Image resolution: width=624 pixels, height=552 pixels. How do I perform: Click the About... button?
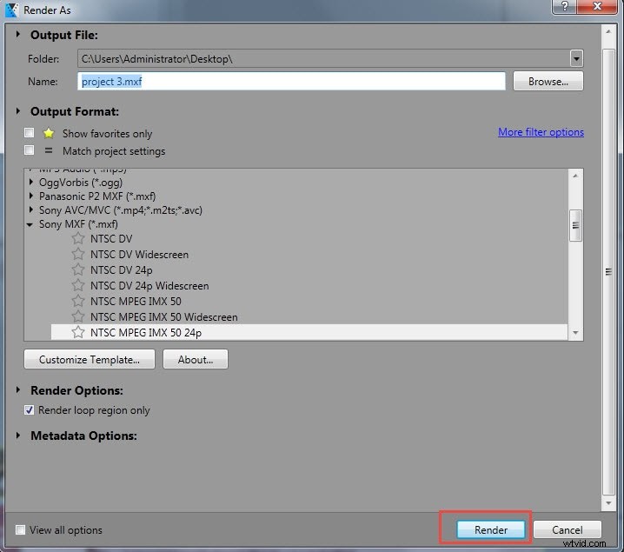coord(196,359)
